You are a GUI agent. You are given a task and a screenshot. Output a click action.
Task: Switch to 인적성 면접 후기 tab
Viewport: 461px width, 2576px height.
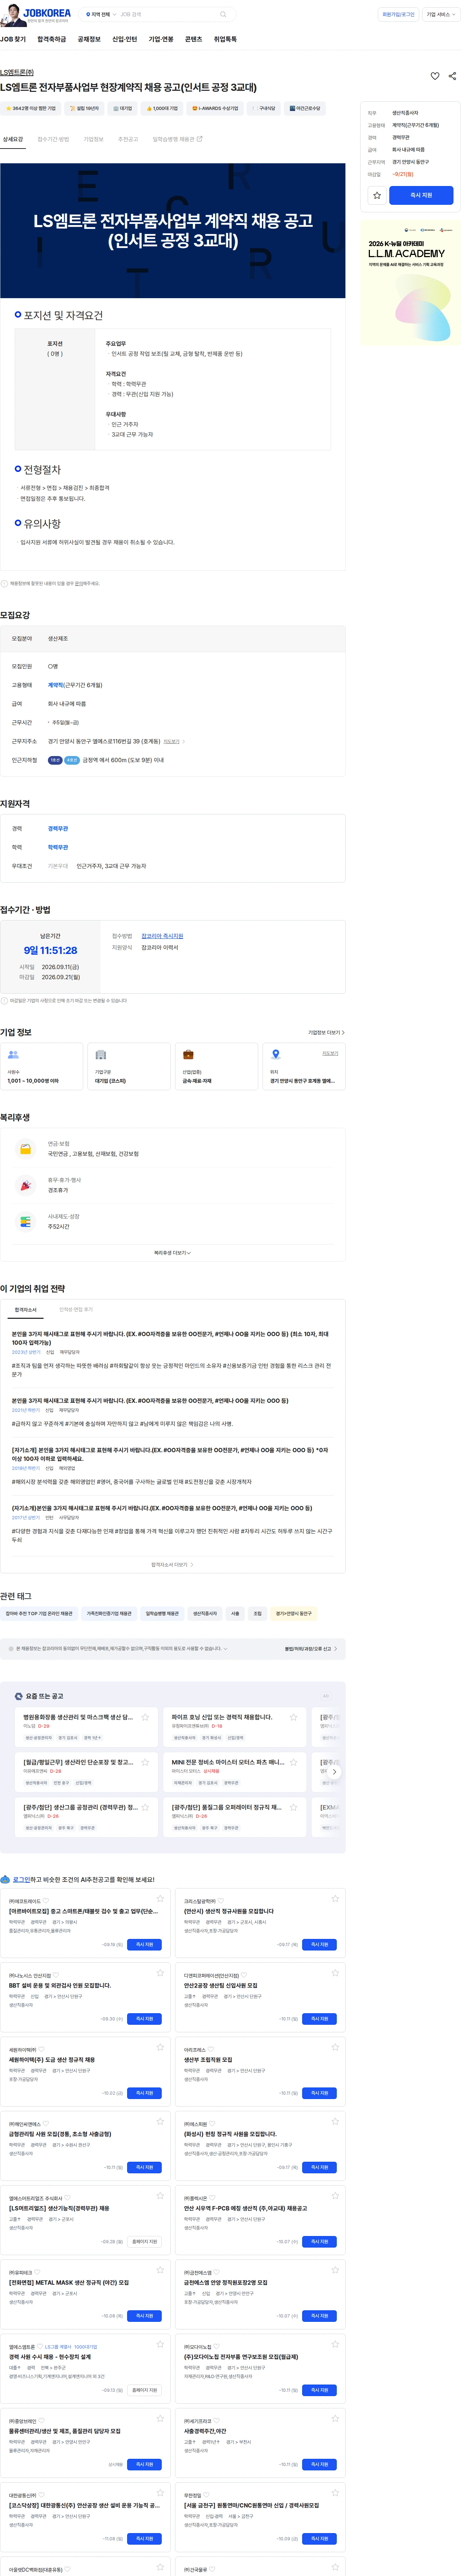point(76,1310)
